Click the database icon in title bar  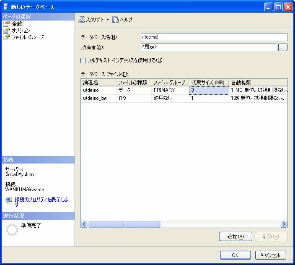pos(5,7)
